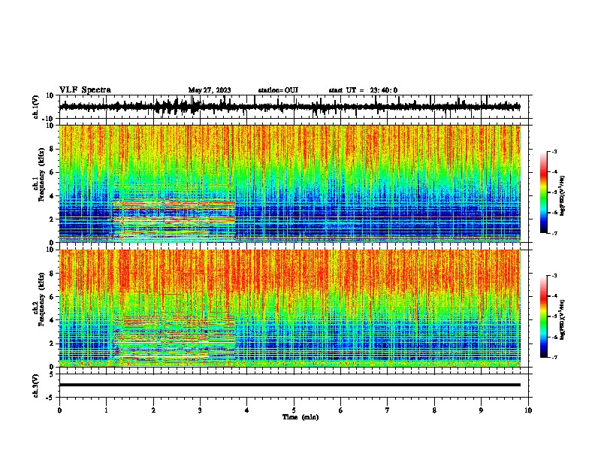The image size is (595, 460).
Task: Click the time axis tick label "3"
Action: coord(200,410)
